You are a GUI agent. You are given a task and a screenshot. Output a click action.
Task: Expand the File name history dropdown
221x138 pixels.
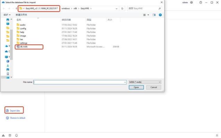(x=125, y=82)
